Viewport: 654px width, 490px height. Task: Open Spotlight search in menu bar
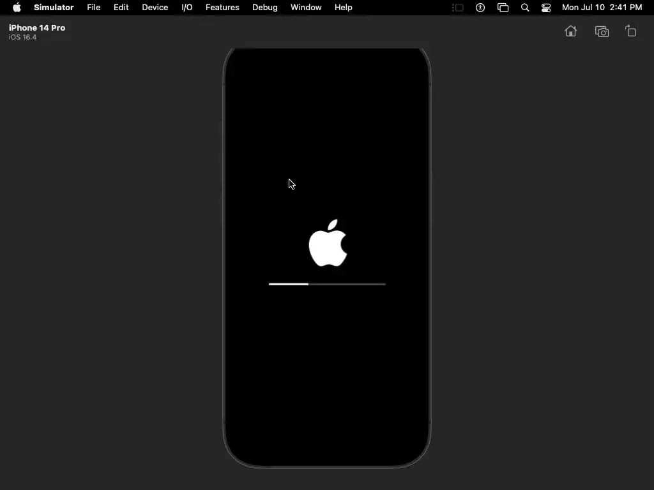(525, 8)
